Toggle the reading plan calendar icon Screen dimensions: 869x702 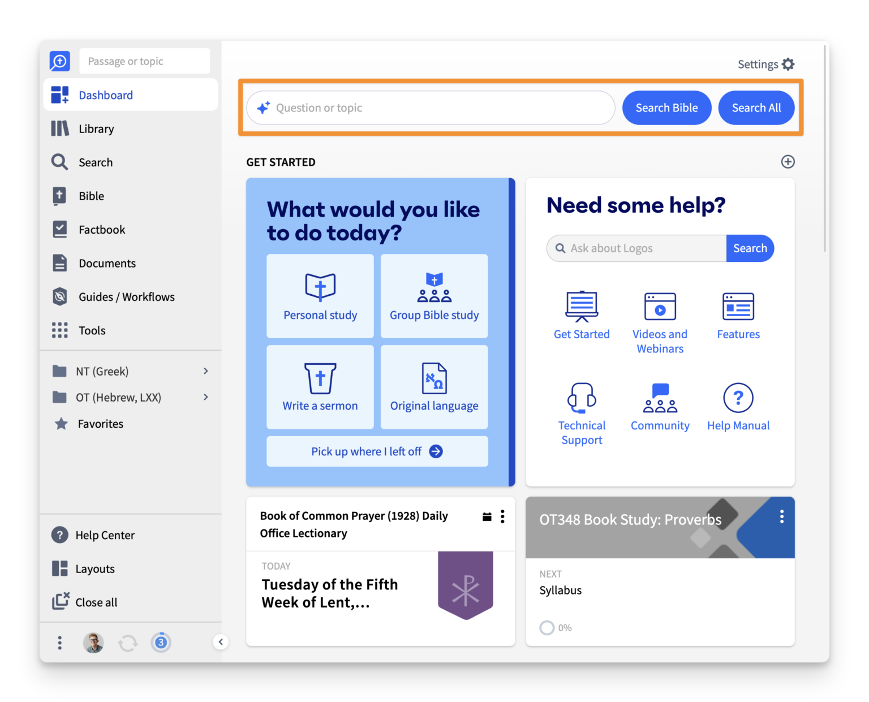[487, 516]
